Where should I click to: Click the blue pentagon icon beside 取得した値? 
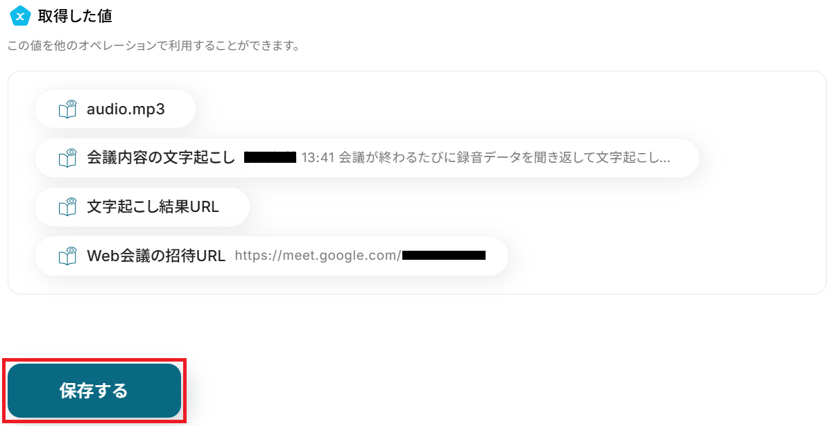pyautogui.click(x=20, y=15)
